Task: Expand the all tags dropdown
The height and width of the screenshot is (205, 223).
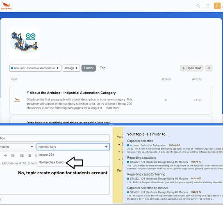Action: [71, 68]
